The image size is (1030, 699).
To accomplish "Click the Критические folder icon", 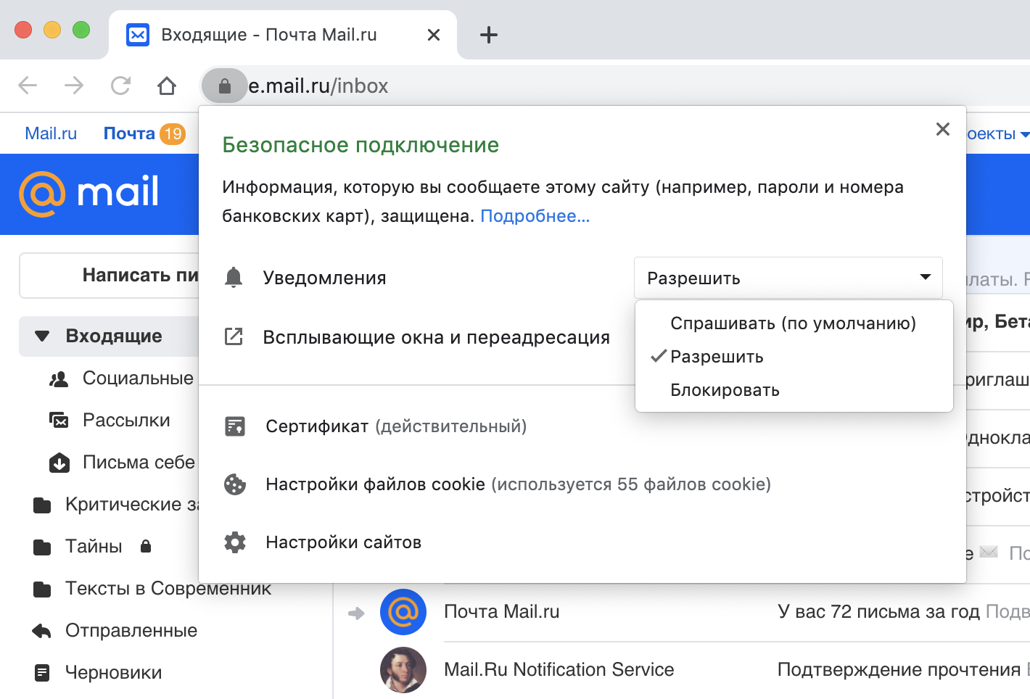I will (x=42, y=505).
